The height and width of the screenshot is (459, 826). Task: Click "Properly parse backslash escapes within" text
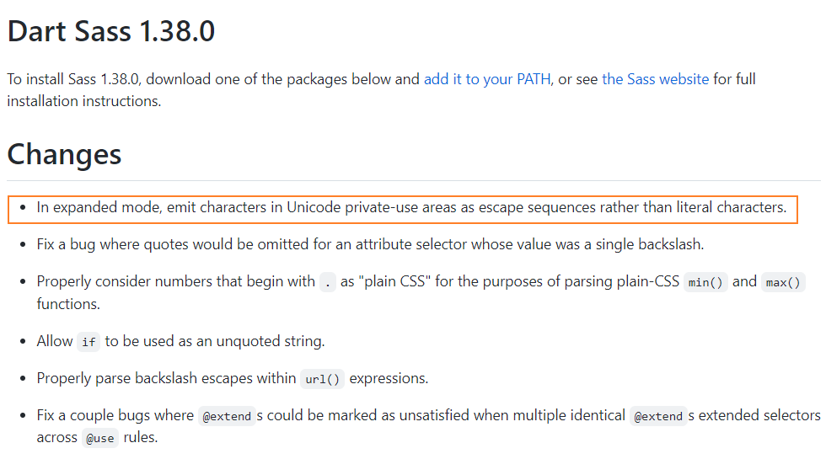pos(166,378)
